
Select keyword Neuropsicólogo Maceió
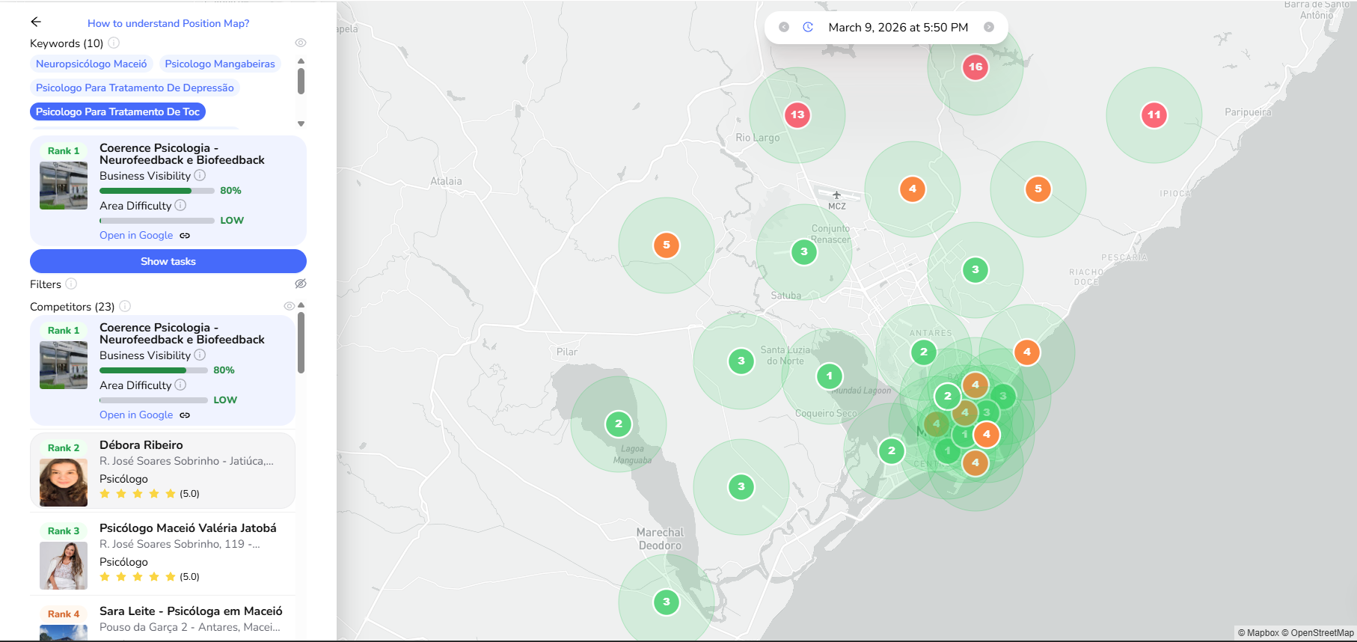(91, 64)
